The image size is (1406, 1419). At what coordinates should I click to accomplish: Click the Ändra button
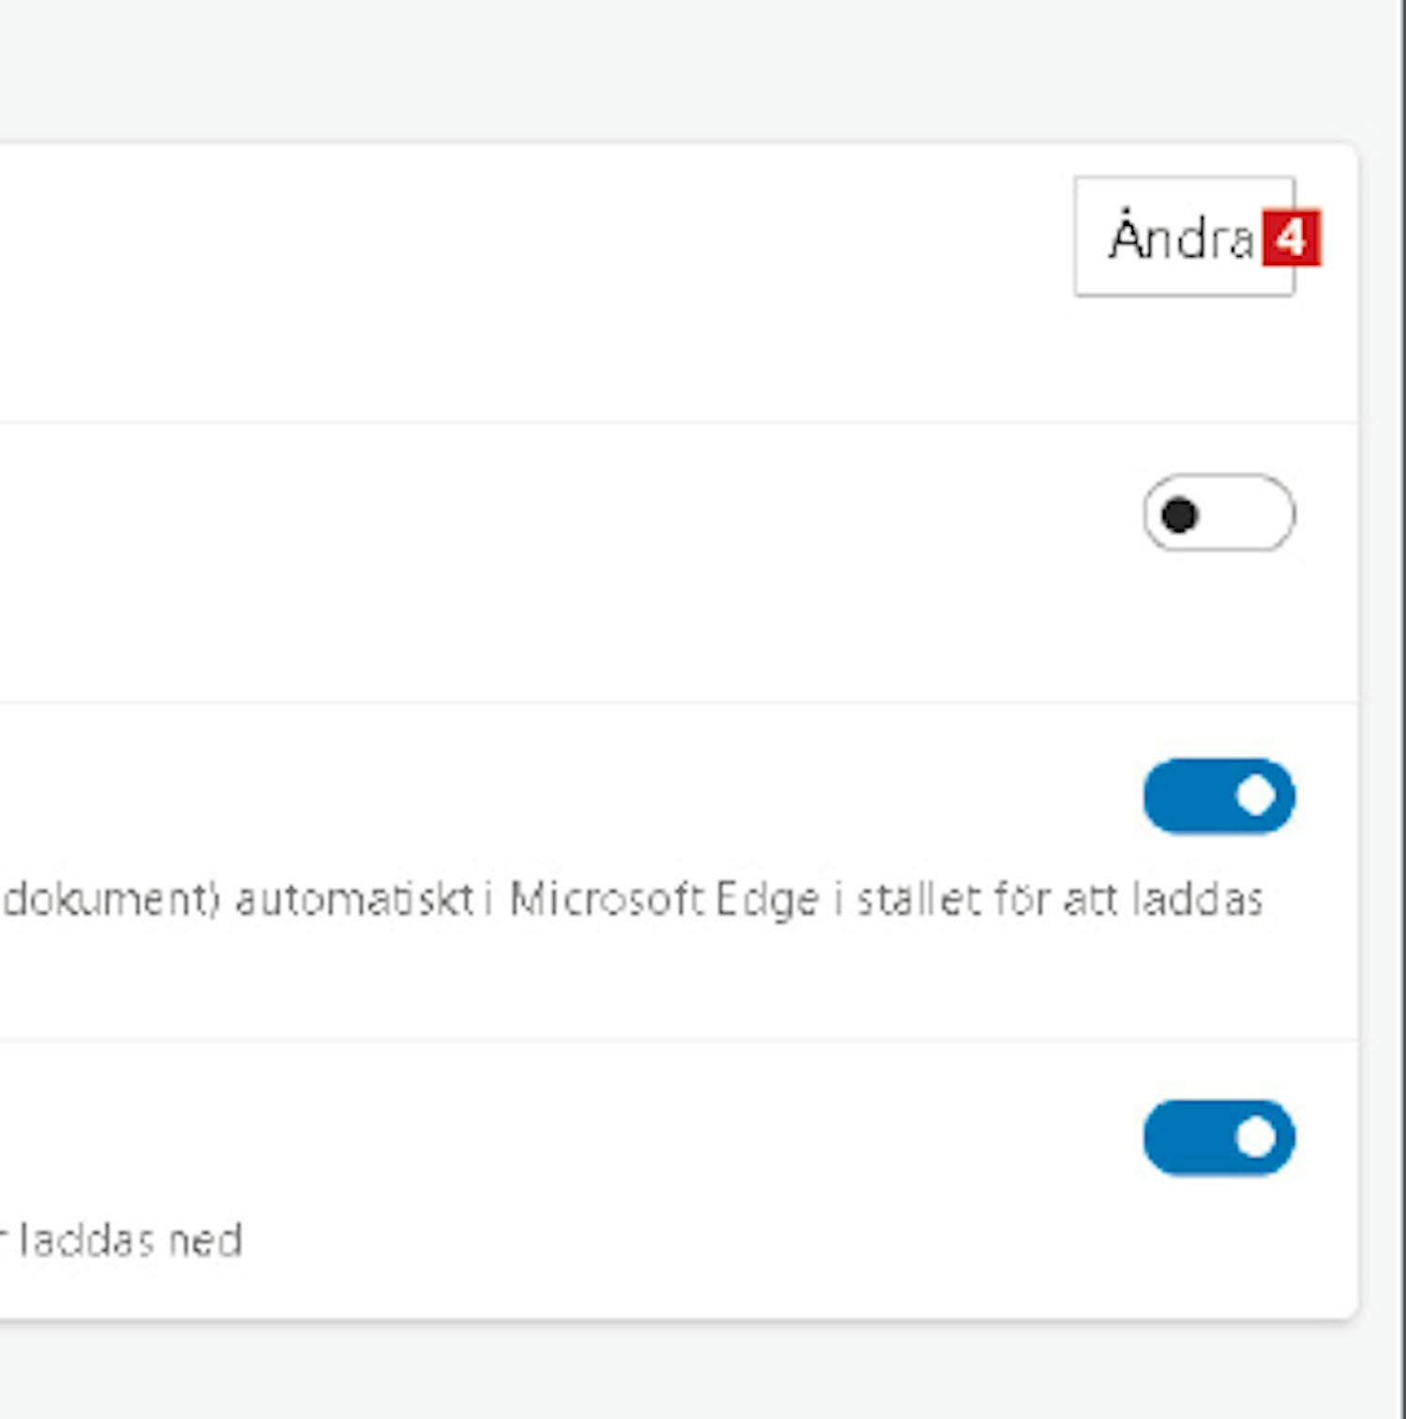[1181, 237]
